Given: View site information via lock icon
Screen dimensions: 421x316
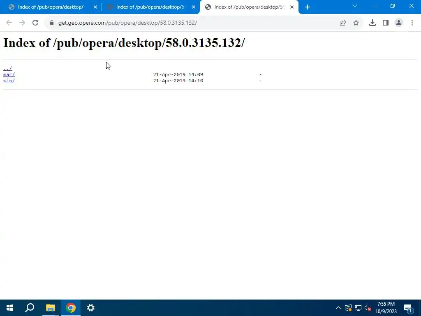Looking at the screenshot, I should (x=52, y=23).
